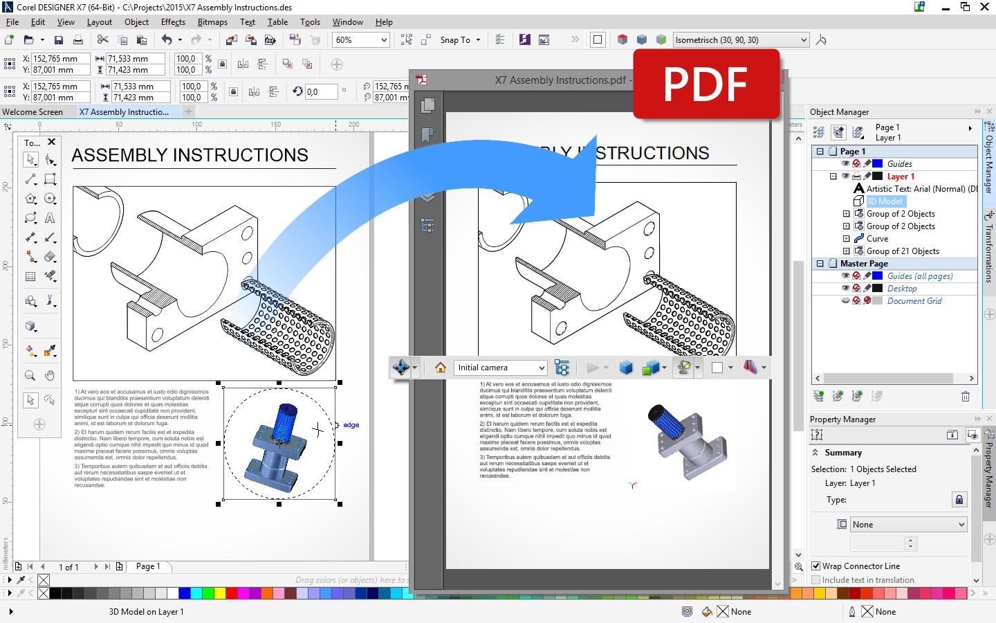Click the delete trash icon in Object Manager
The height and width of the screenshot is (623, 996).
click(966, 396)
